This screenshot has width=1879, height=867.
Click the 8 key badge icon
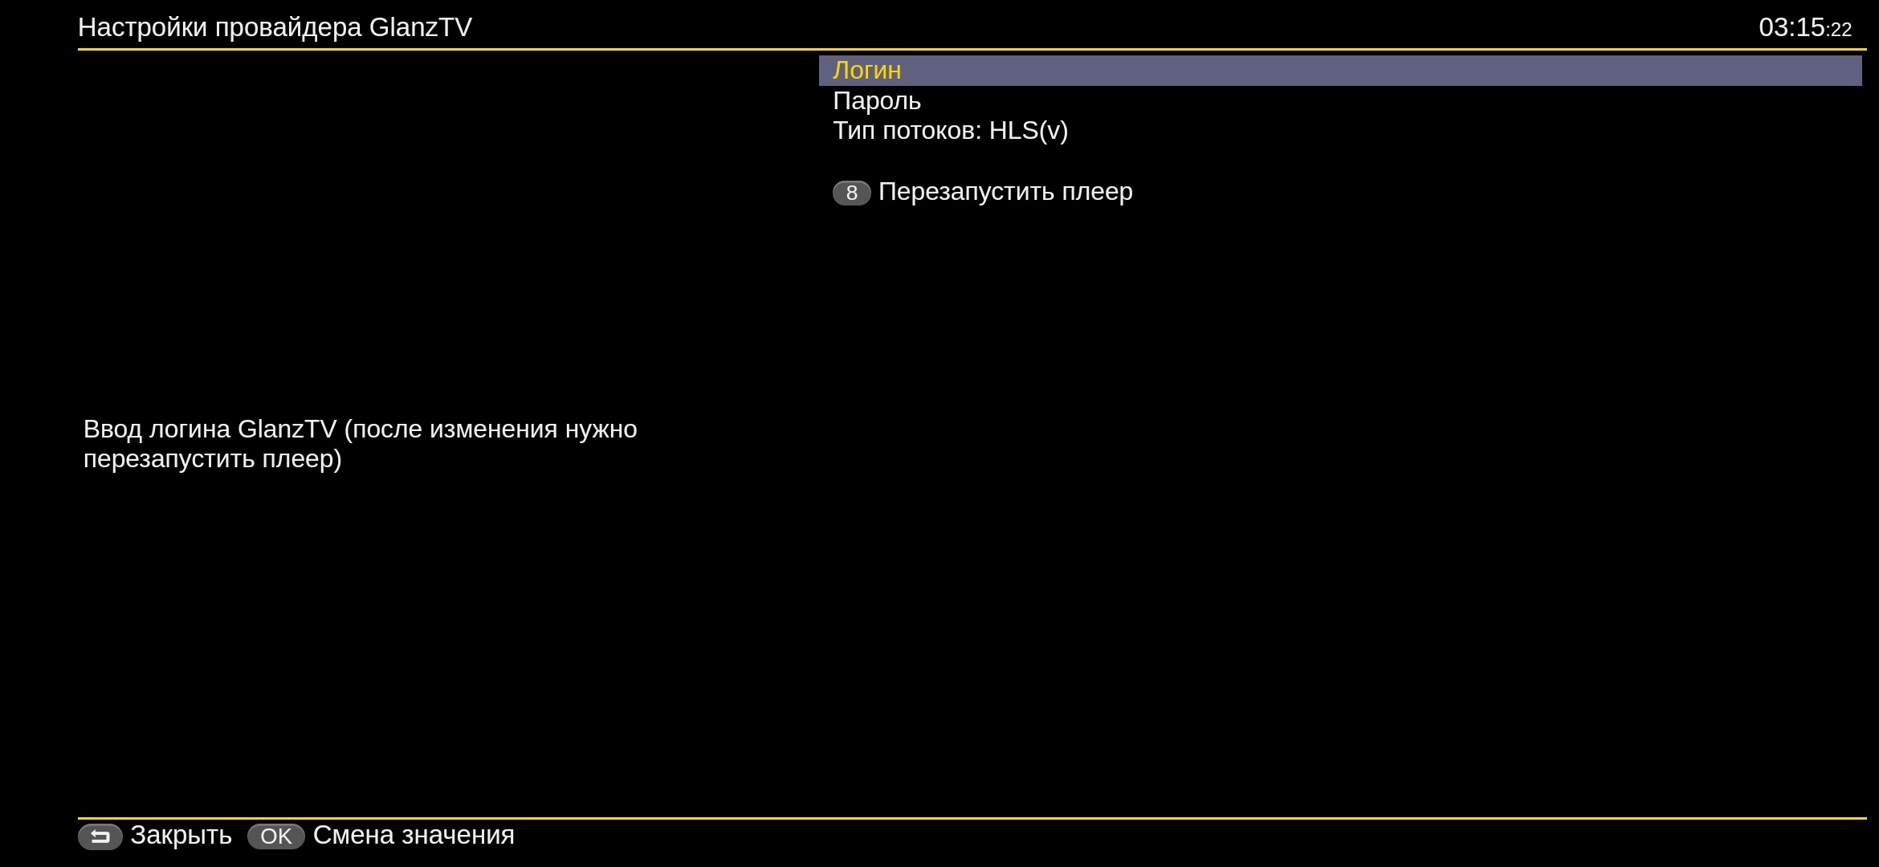851,193
